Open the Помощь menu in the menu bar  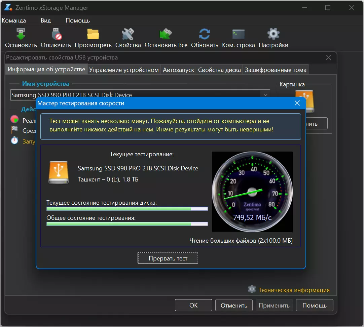[77, 21]
